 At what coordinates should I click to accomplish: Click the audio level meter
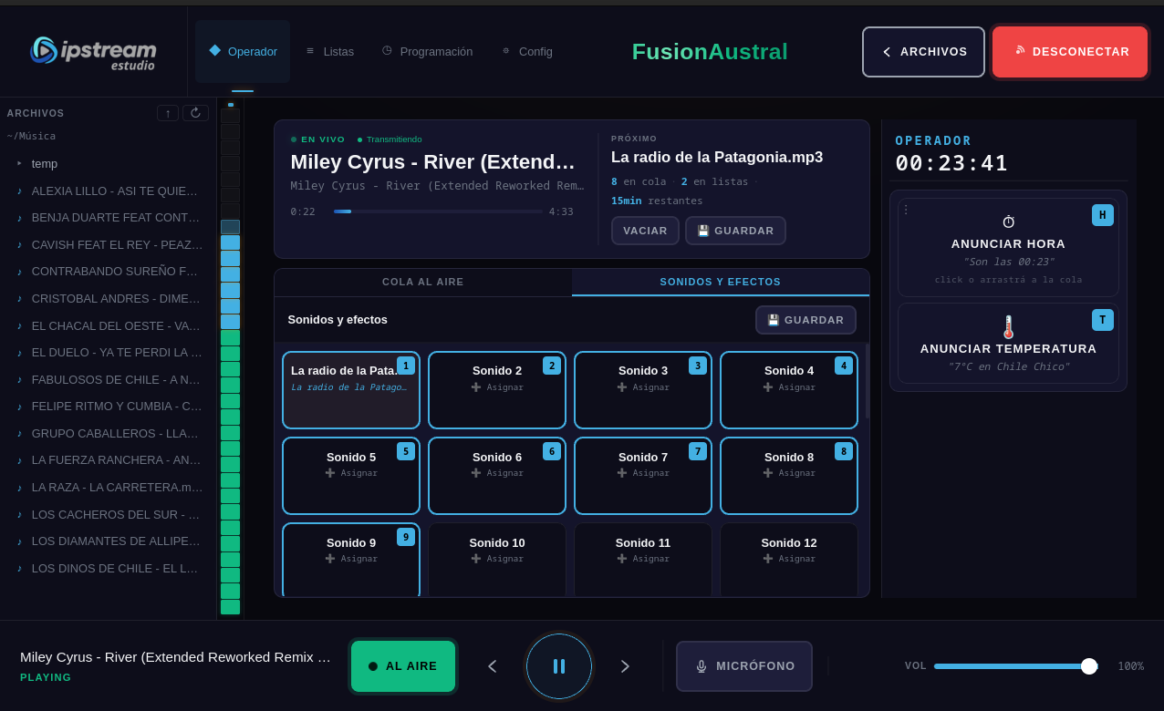click(230, 359)
